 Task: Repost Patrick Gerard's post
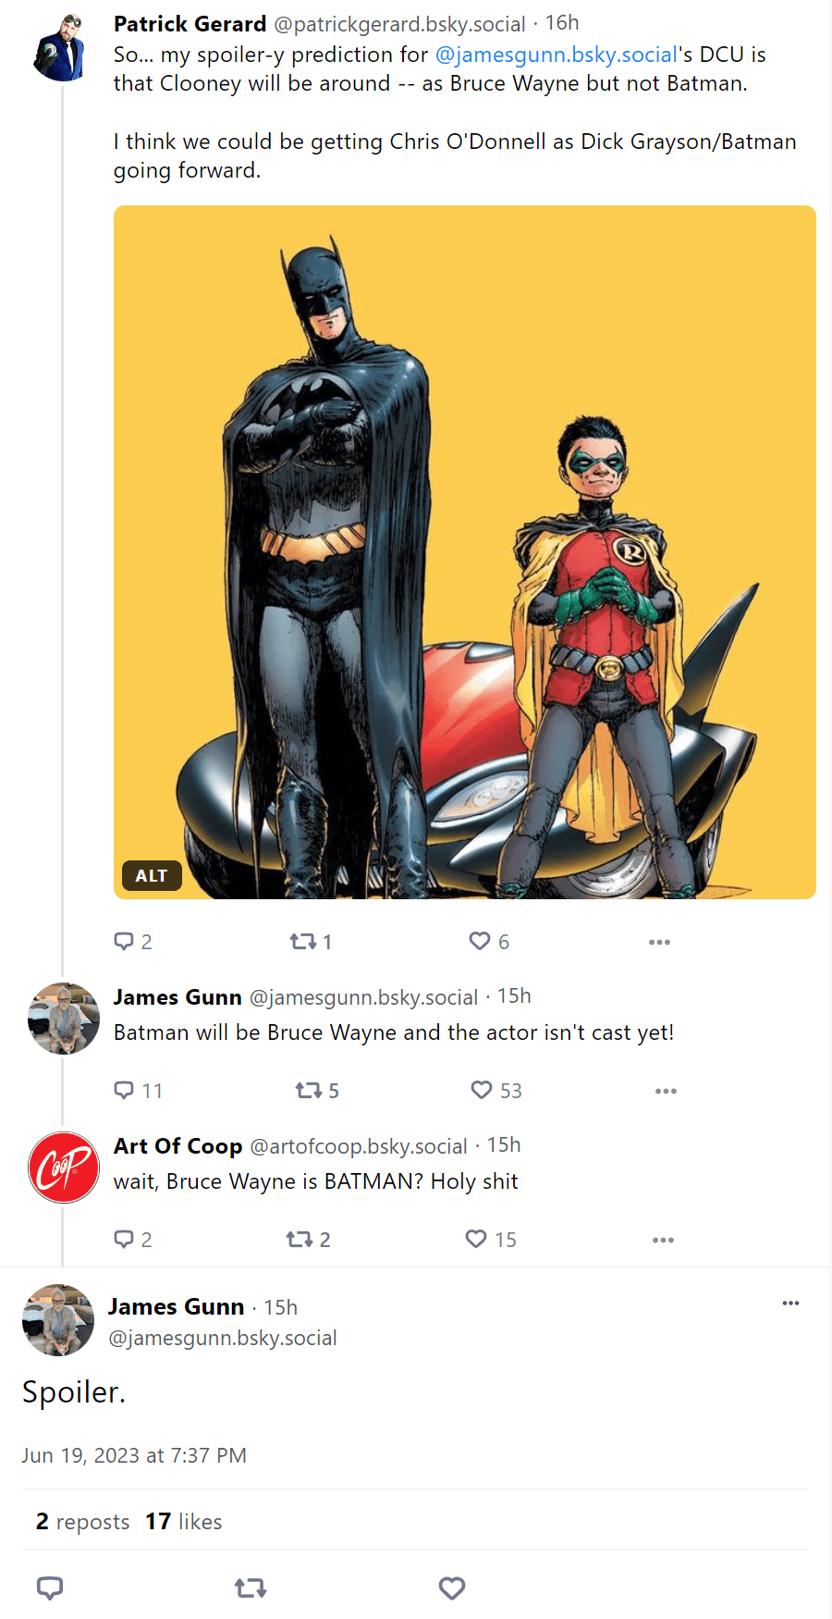(302, 941)
